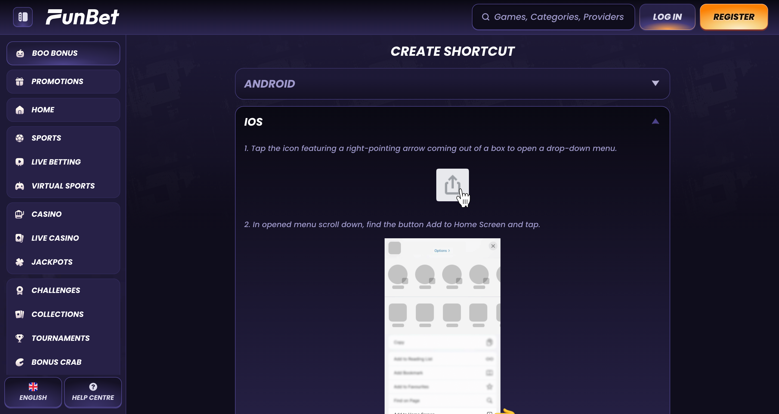Viewport: 779px width, 414px height.
Task: Collapse the iOS section arrow
Action: [655, 122]
